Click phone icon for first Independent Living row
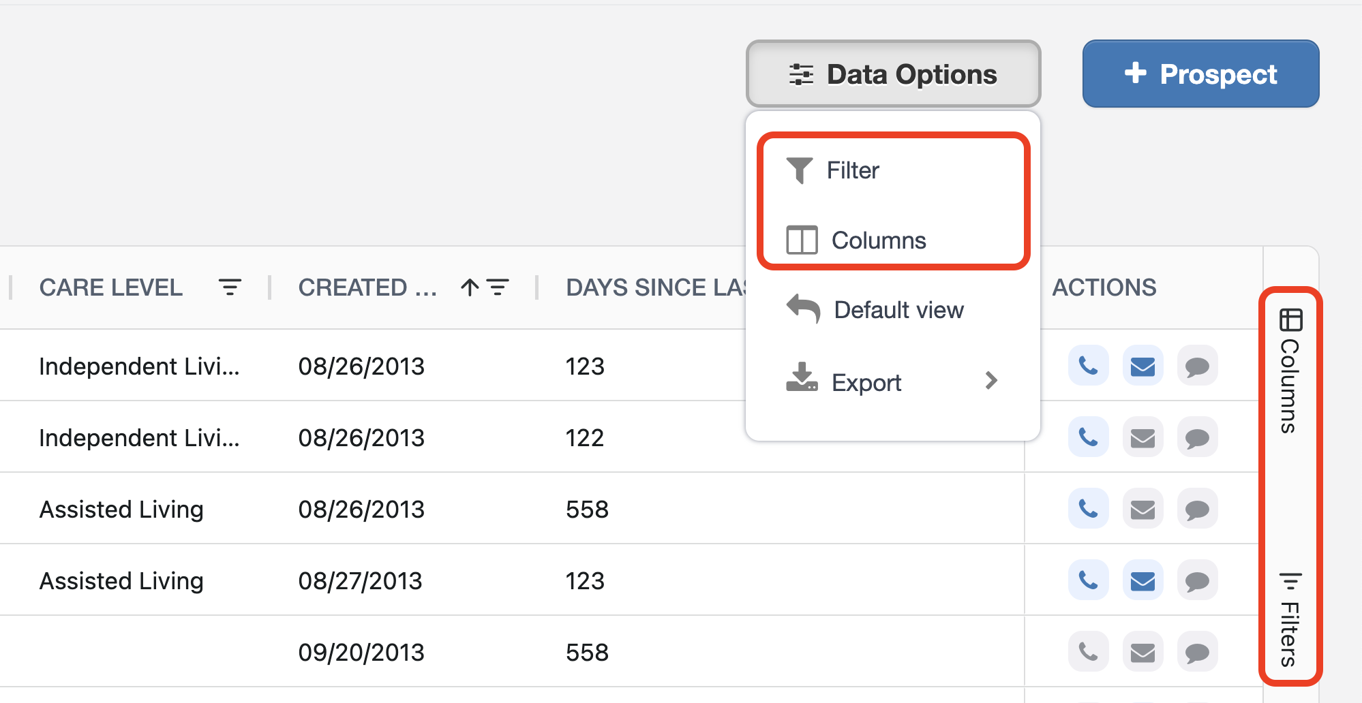This screenshot has width=1362, height=703. coord(1088,366)
